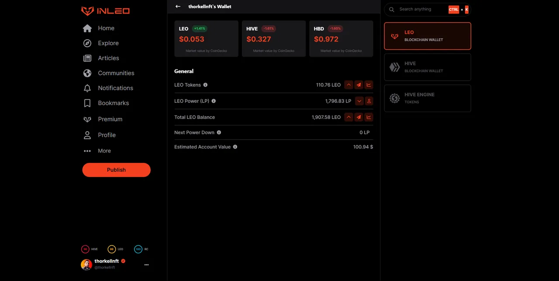Click the 1,907.58 LEO total balance
This screenshot has height=281, width=559.
(x=326, y=117)
